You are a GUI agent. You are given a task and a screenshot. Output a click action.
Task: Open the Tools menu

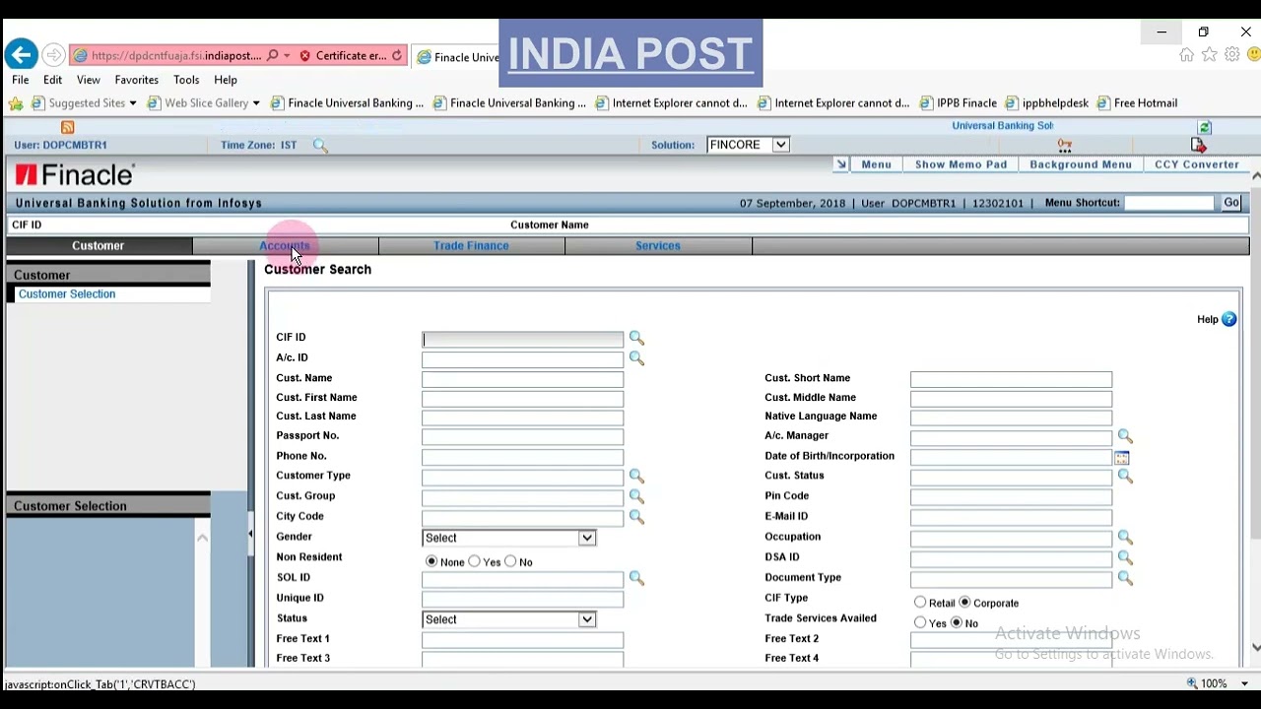186,80
